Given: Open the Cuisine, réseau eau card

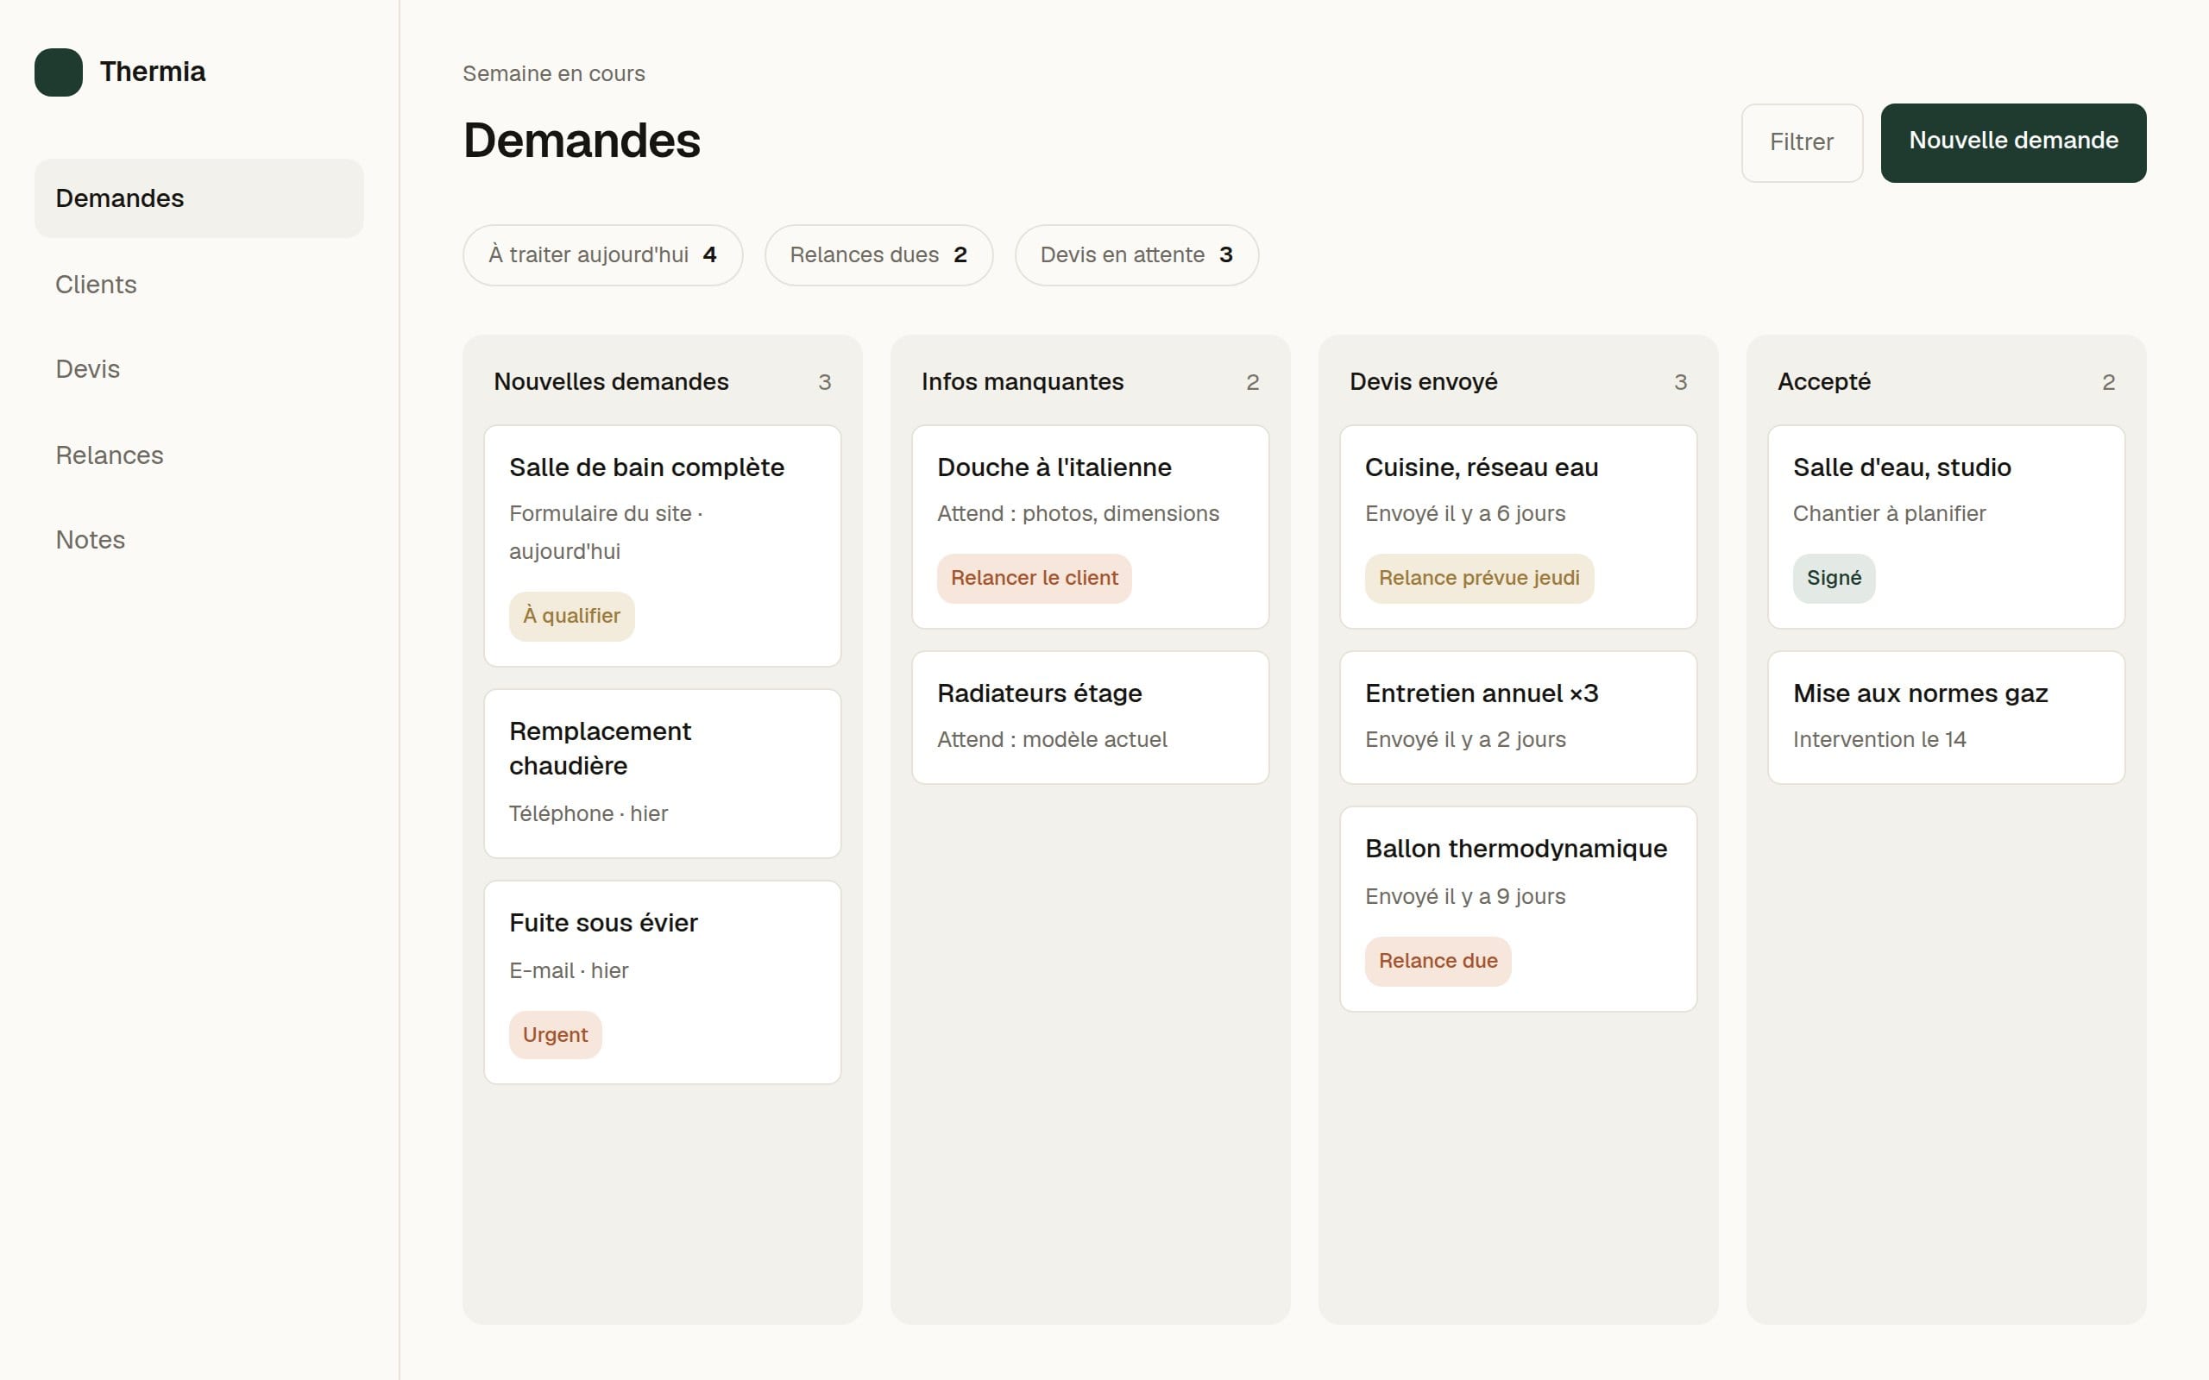Looking at the screenshot, I should click(1518, 527).
